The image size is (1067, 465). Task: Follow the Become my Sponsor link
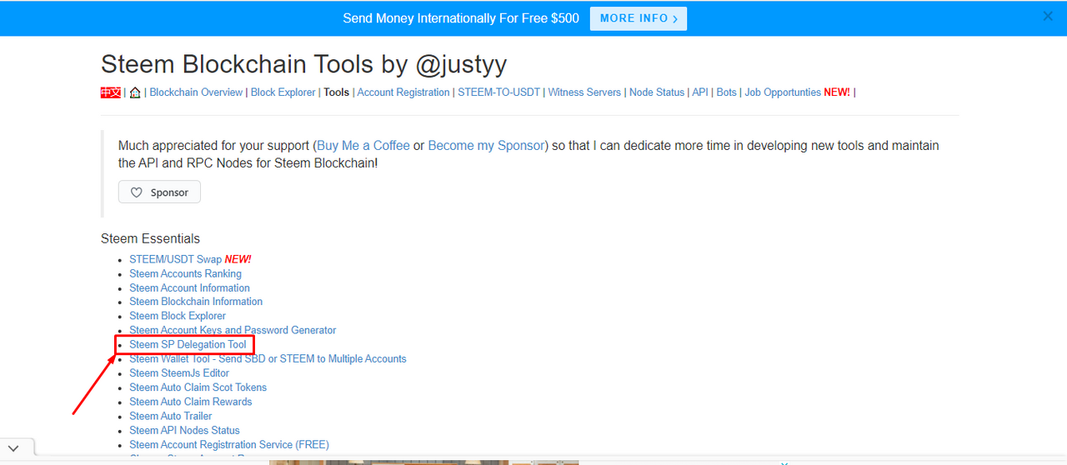[486, 146]
